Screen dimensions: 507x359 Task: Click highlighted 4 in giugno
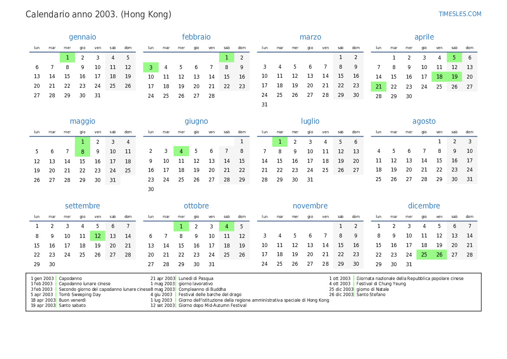pos(181,151)
